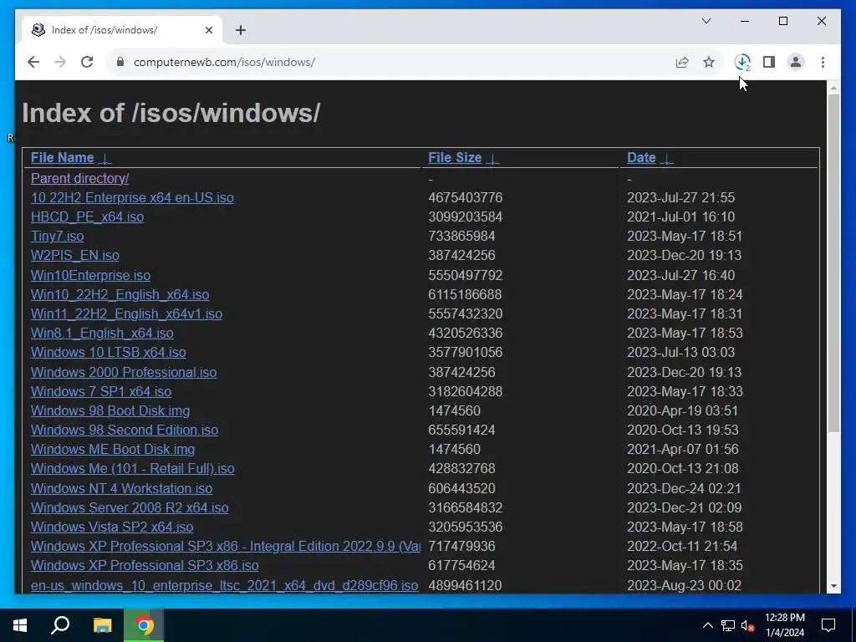Download Windows XP Professional SP3 x86.iso
This screenshot has width=856, height=642.
tap(145, 566)
